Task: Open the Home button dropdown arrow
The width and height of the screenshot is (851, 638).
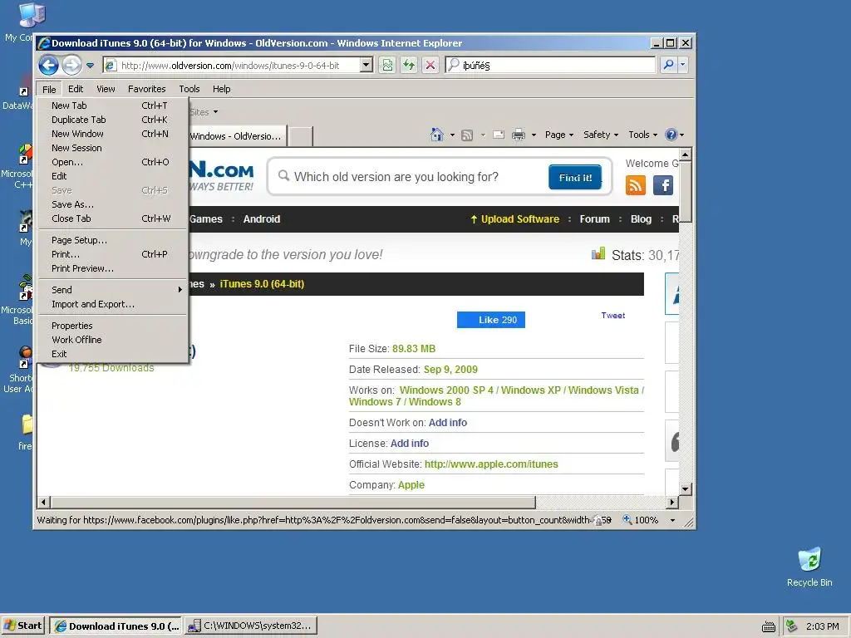Action: (452, 135)
